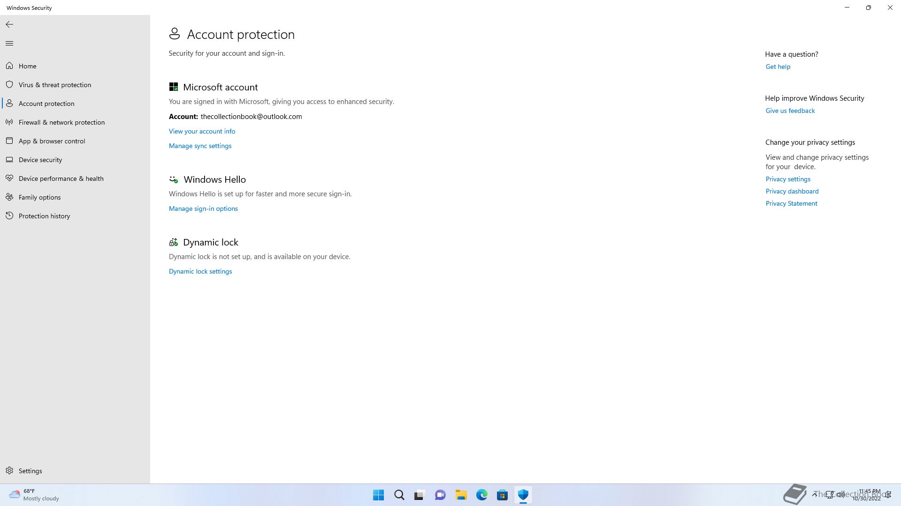Click the Firewall & network protection antenna icon
This screenshot has width=901, height=506.
9,122
